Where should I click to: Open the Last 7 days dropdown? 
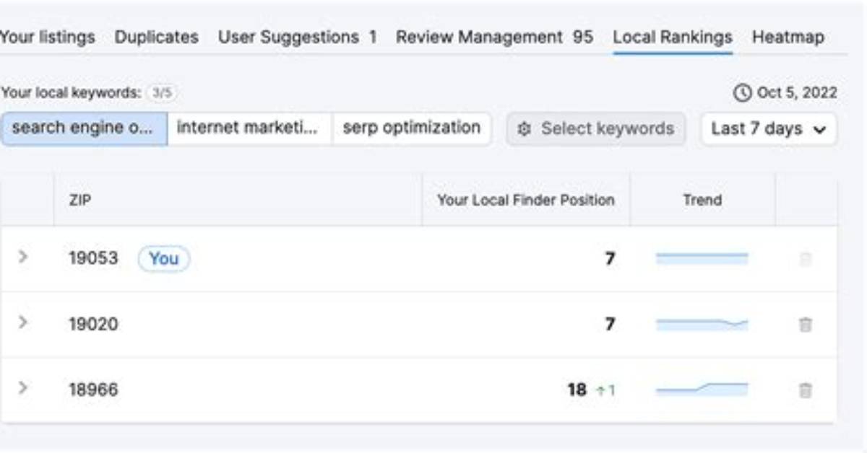(769, 129)
